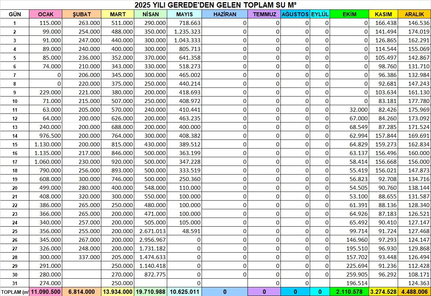Select the ARALIK total 4.488.006 cell
The height and width of the screenshot is (296, 431).
point(414,292)
